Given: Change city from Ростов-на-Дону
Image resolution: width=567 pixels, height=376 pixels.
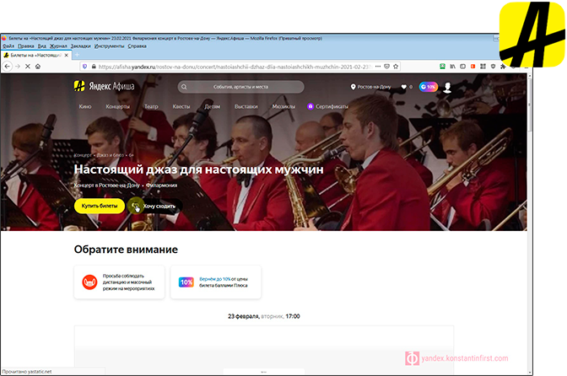Looking at the screenshot, I should (371, 87).
